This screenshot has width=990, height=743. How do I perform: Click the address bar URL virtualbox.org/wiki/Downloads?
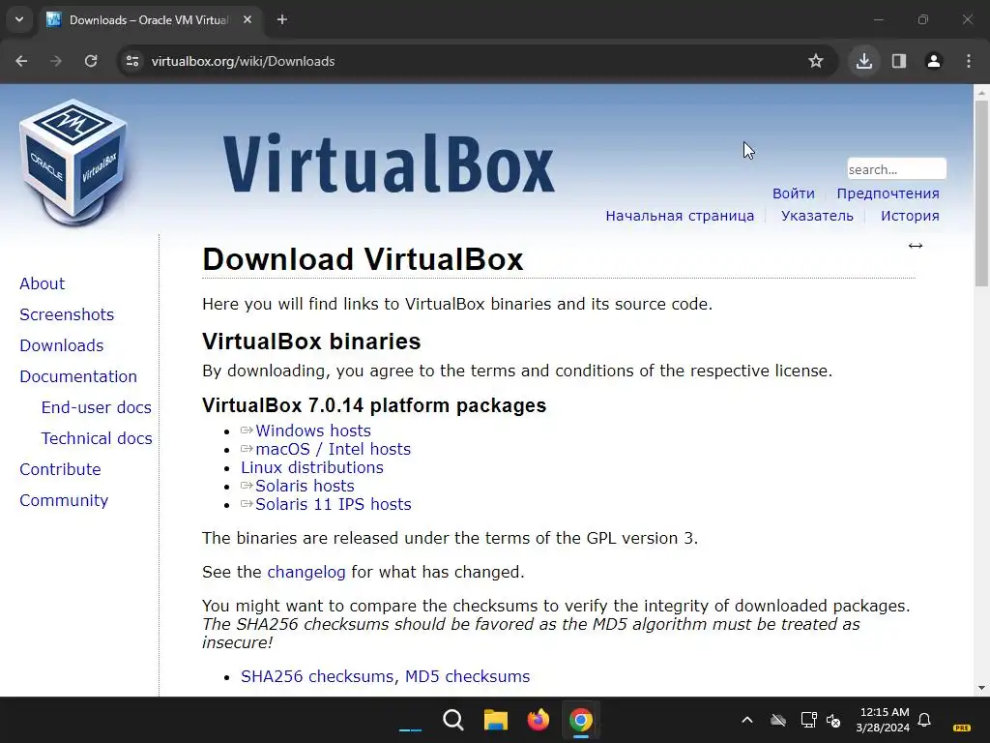click(x=243, y=61)
